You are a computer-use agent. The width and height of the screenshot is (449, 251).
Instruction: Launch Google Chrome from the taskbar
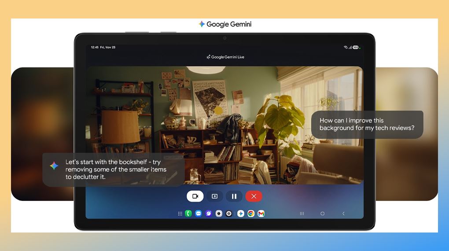click(251, 214)
